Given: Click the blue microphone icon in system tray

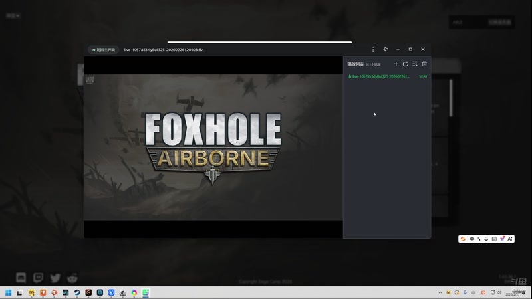Looking at the screenshot, I should point(465,292).
